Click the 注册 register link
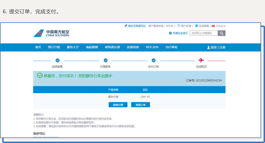The height and width of the screenshot is (143, 265). (222, 47)
